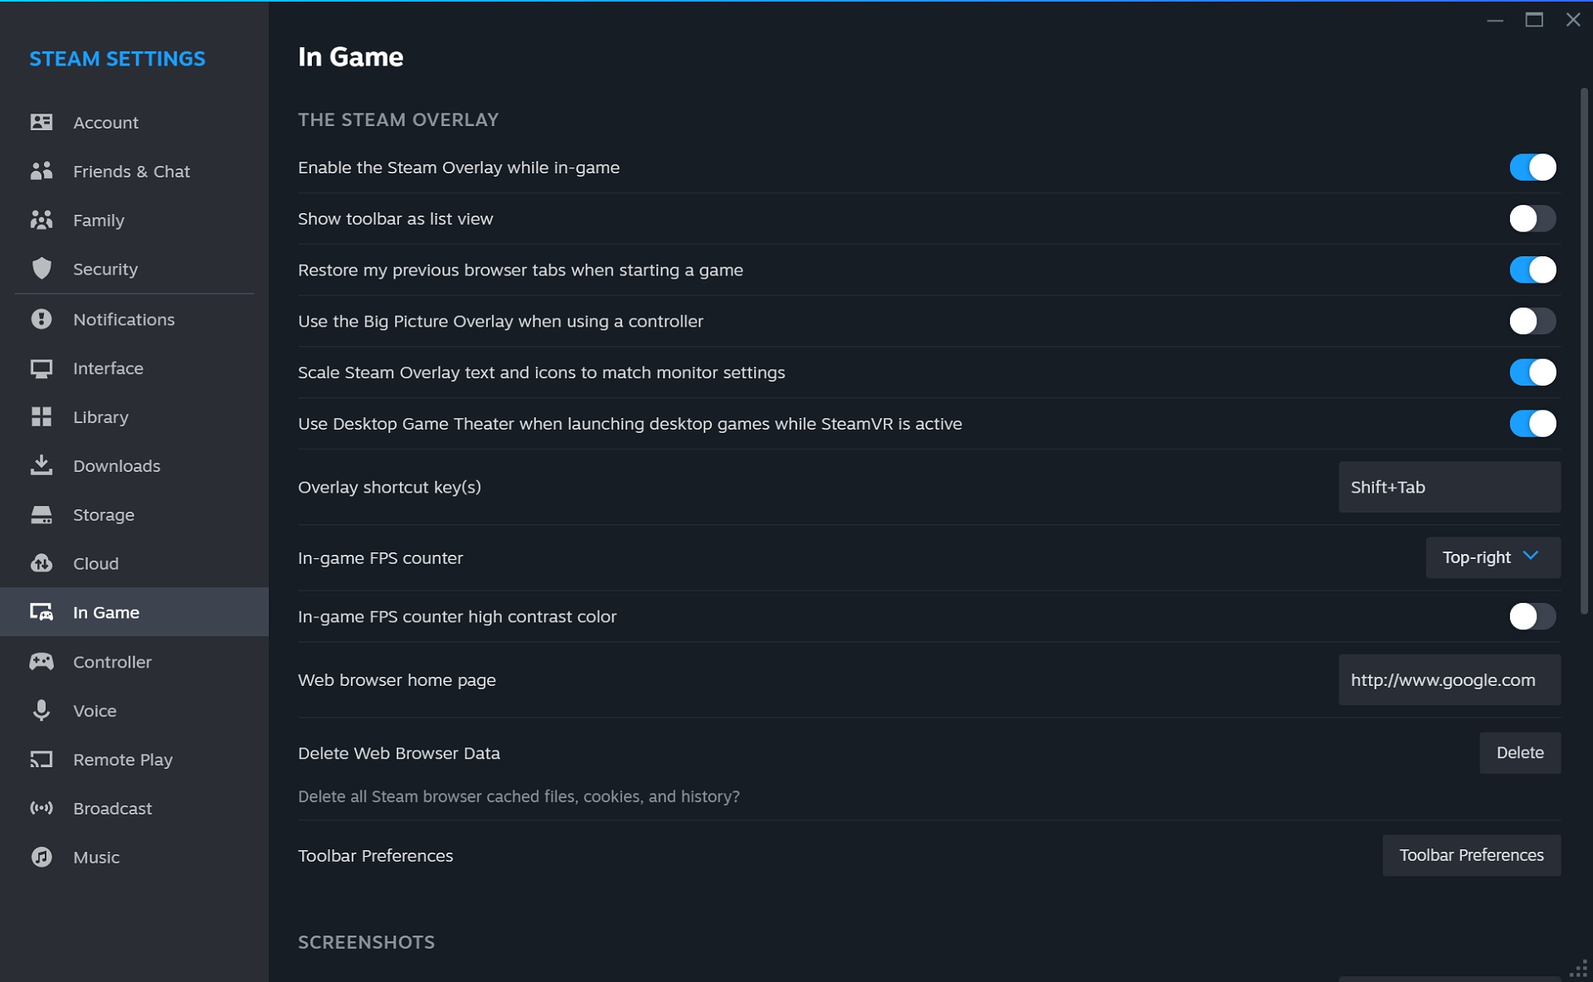Change the Overlay shortcut key binding

1448,487
